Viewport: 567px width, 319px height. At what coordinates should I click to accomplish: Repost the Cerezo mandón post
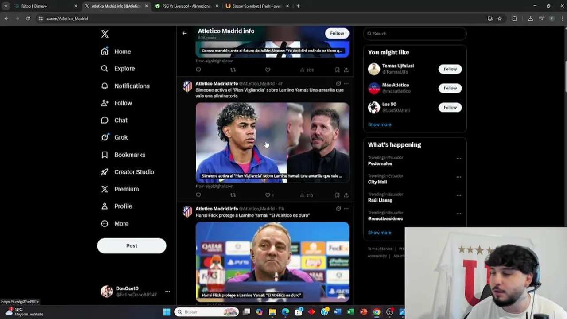(233, 70)
